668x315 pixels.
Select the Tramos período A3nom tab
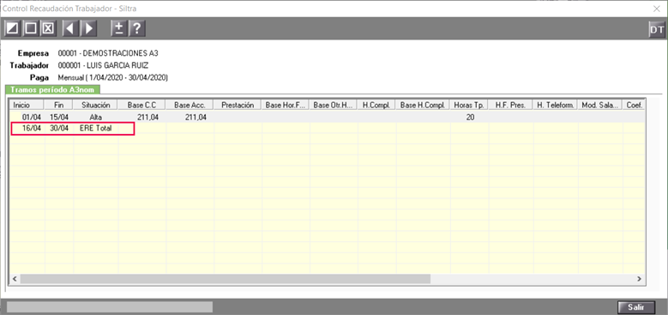pyautogui.click(x=52, y=89)
